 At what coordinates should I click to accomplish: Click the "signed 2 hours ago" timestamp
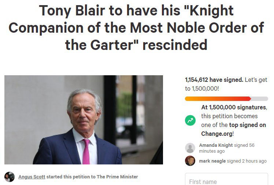point(247,161)
